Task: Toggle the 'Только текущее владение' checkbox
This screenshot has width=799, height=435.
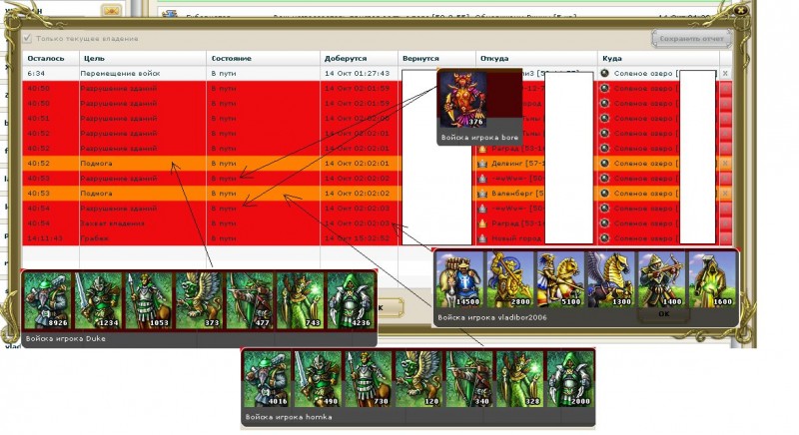Action: point(27,39)
